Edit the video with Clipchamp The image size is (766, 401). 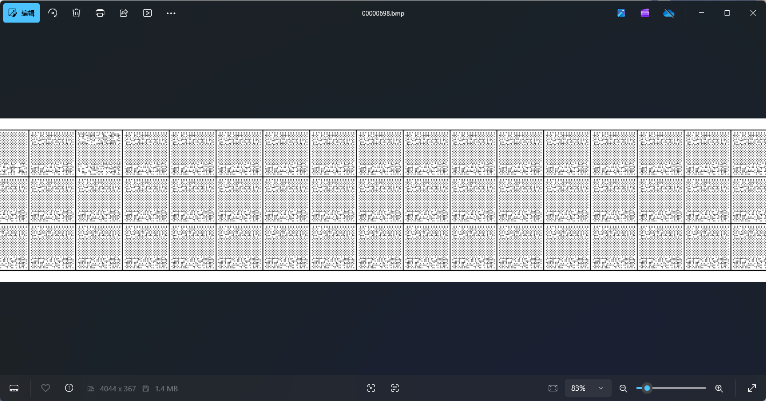644,13
